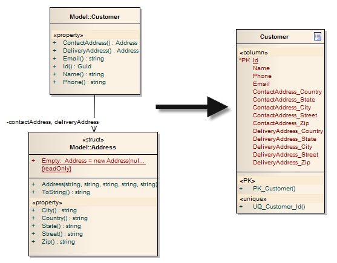Click the table icon in Customer header

[x=318, y=36]
